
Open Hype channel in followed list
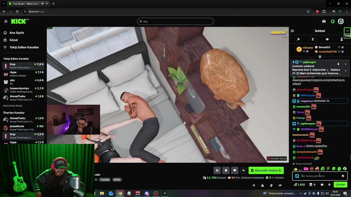point(23,74)
